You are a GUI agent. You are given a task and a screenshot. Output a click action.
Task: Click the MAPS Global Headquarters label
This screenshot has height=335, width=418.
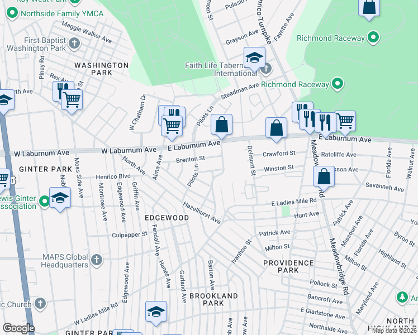point(64,261)
